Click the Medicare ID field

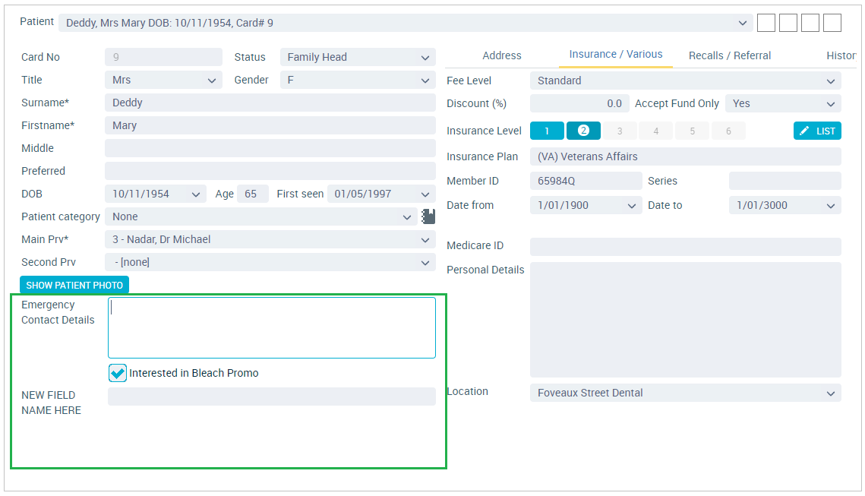tap(686, 247)
